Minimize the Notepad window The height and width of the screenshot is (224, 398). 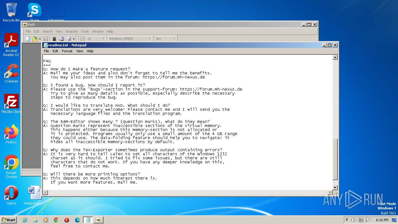pos(325,45)
